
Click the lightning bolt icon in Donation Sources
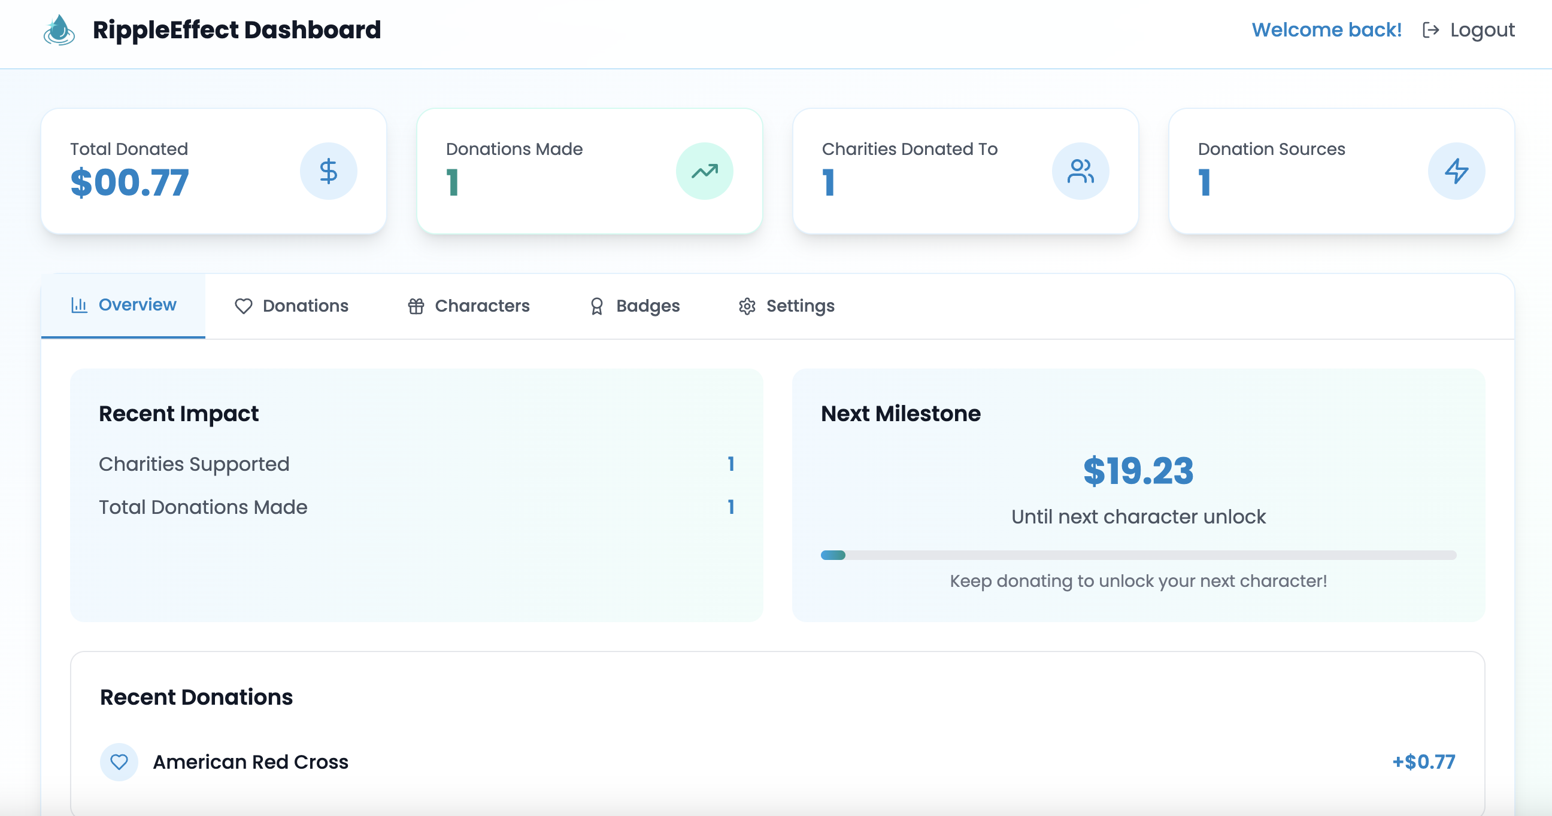[x=1456, y=171]
